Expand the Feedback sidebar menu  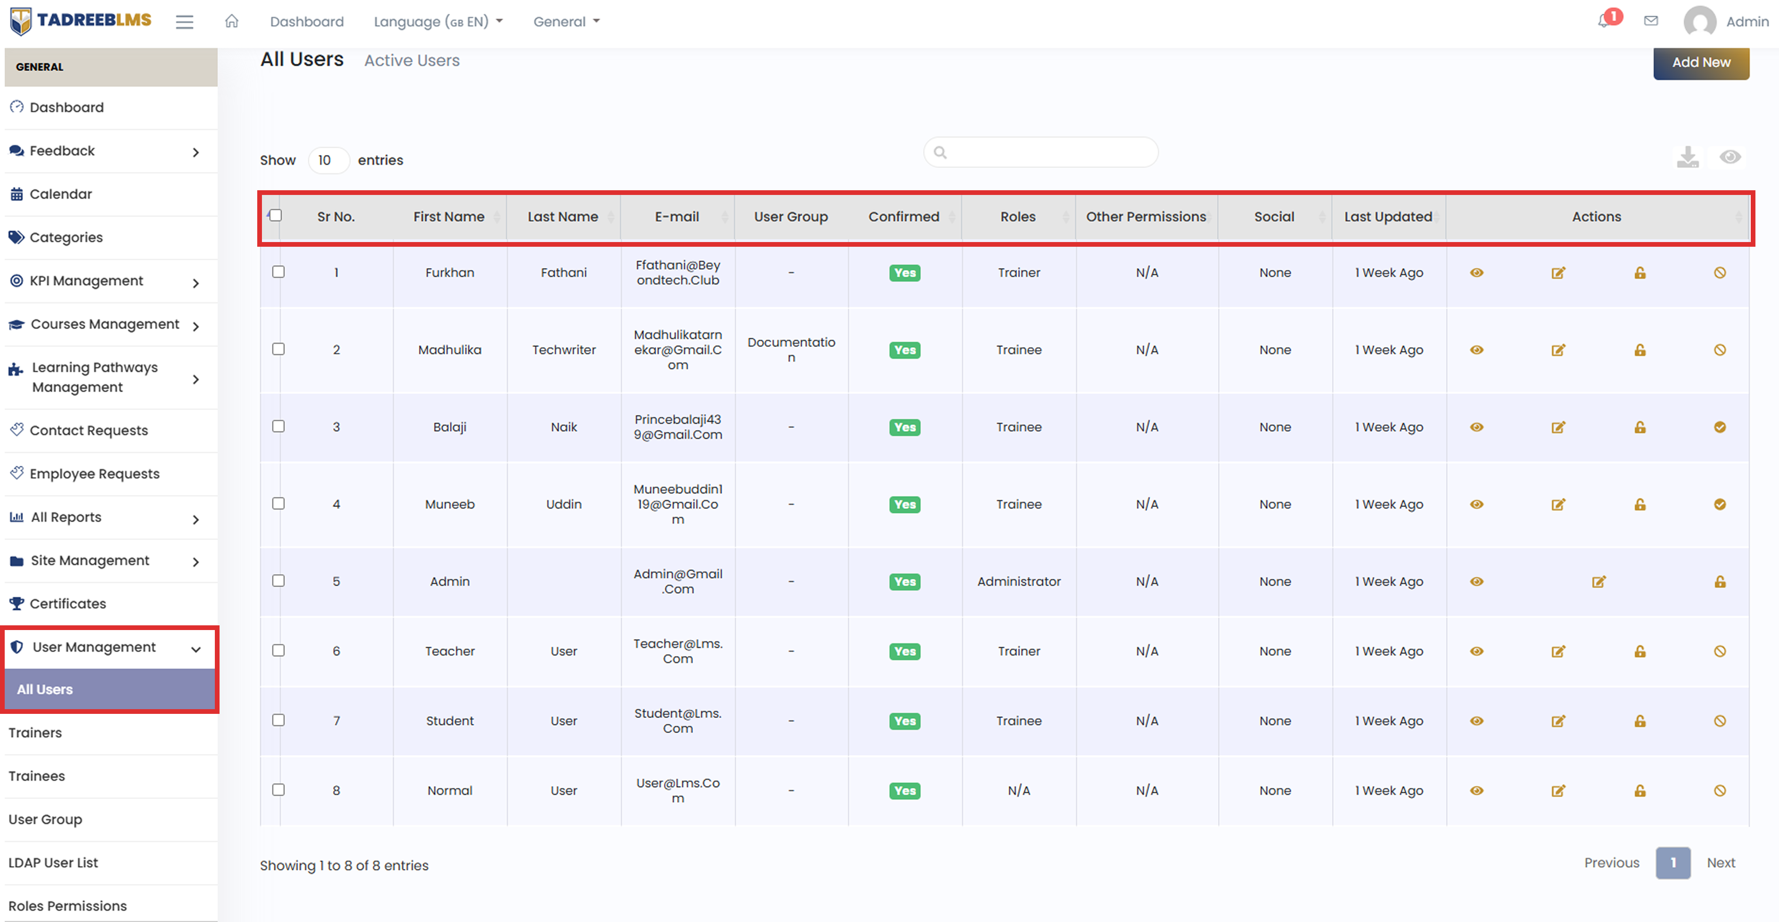click(x=111, y=151)
